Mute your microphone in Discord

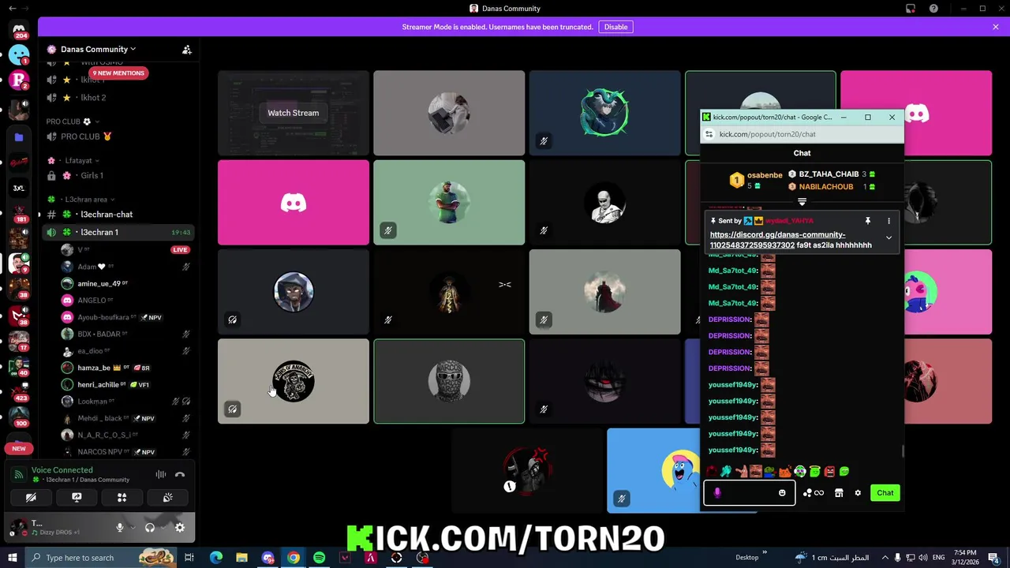120,528
